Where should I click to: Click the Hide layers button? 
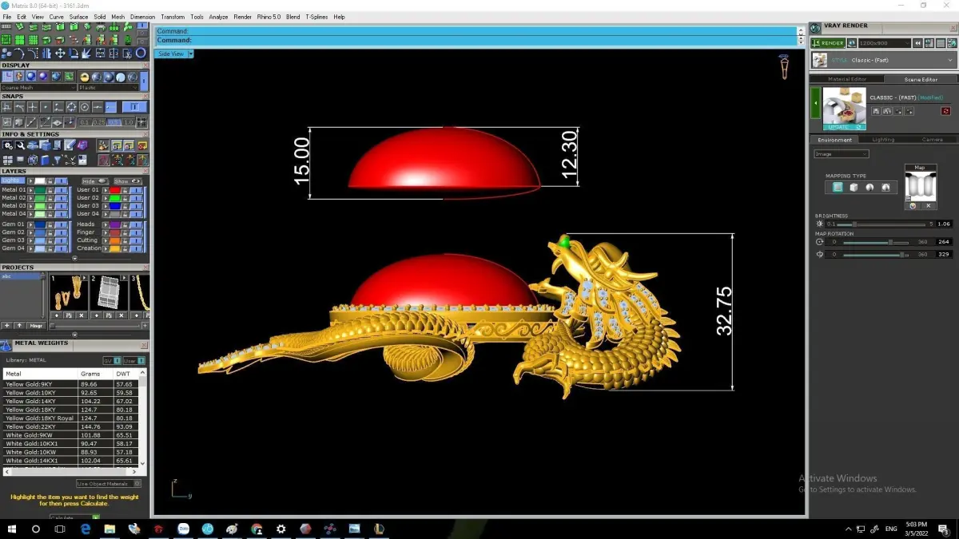click(96, 181)
